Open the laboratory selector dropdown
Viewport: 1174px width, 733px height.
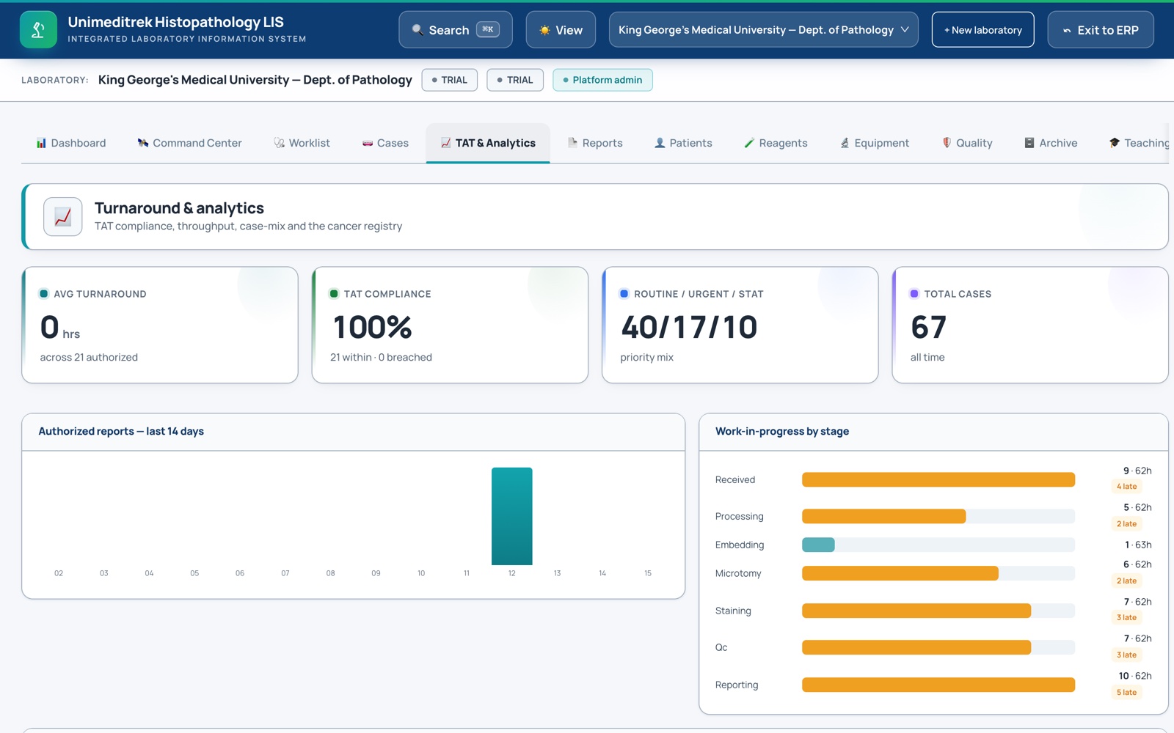(763, 30)
